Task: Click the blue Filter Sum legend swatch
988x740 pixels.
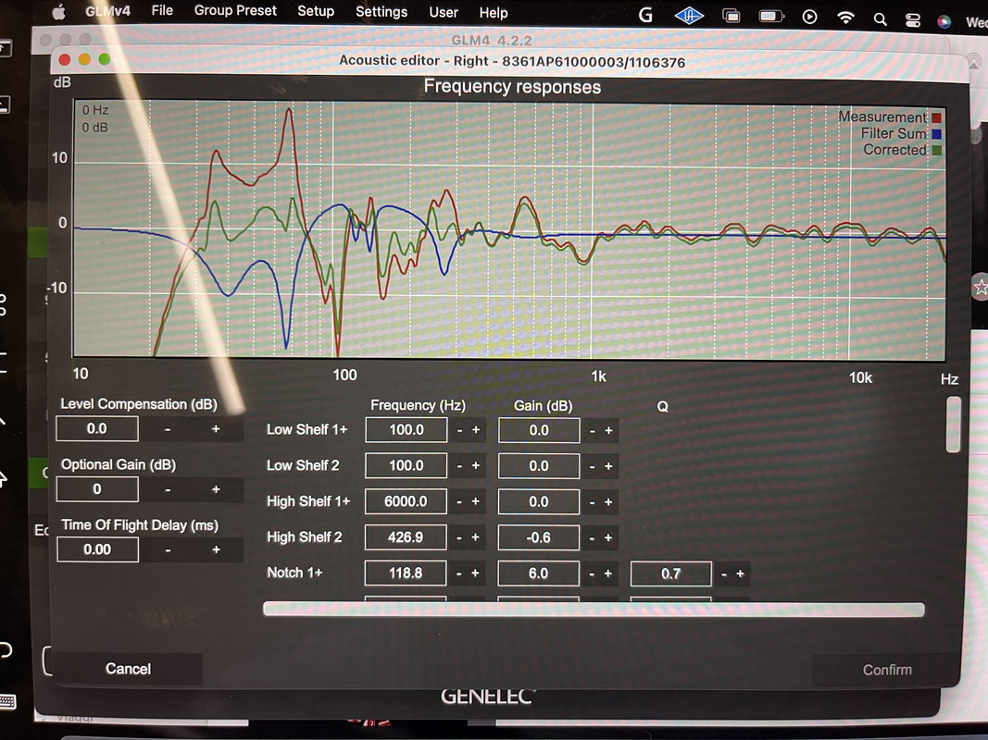Action: click(936, 134)
